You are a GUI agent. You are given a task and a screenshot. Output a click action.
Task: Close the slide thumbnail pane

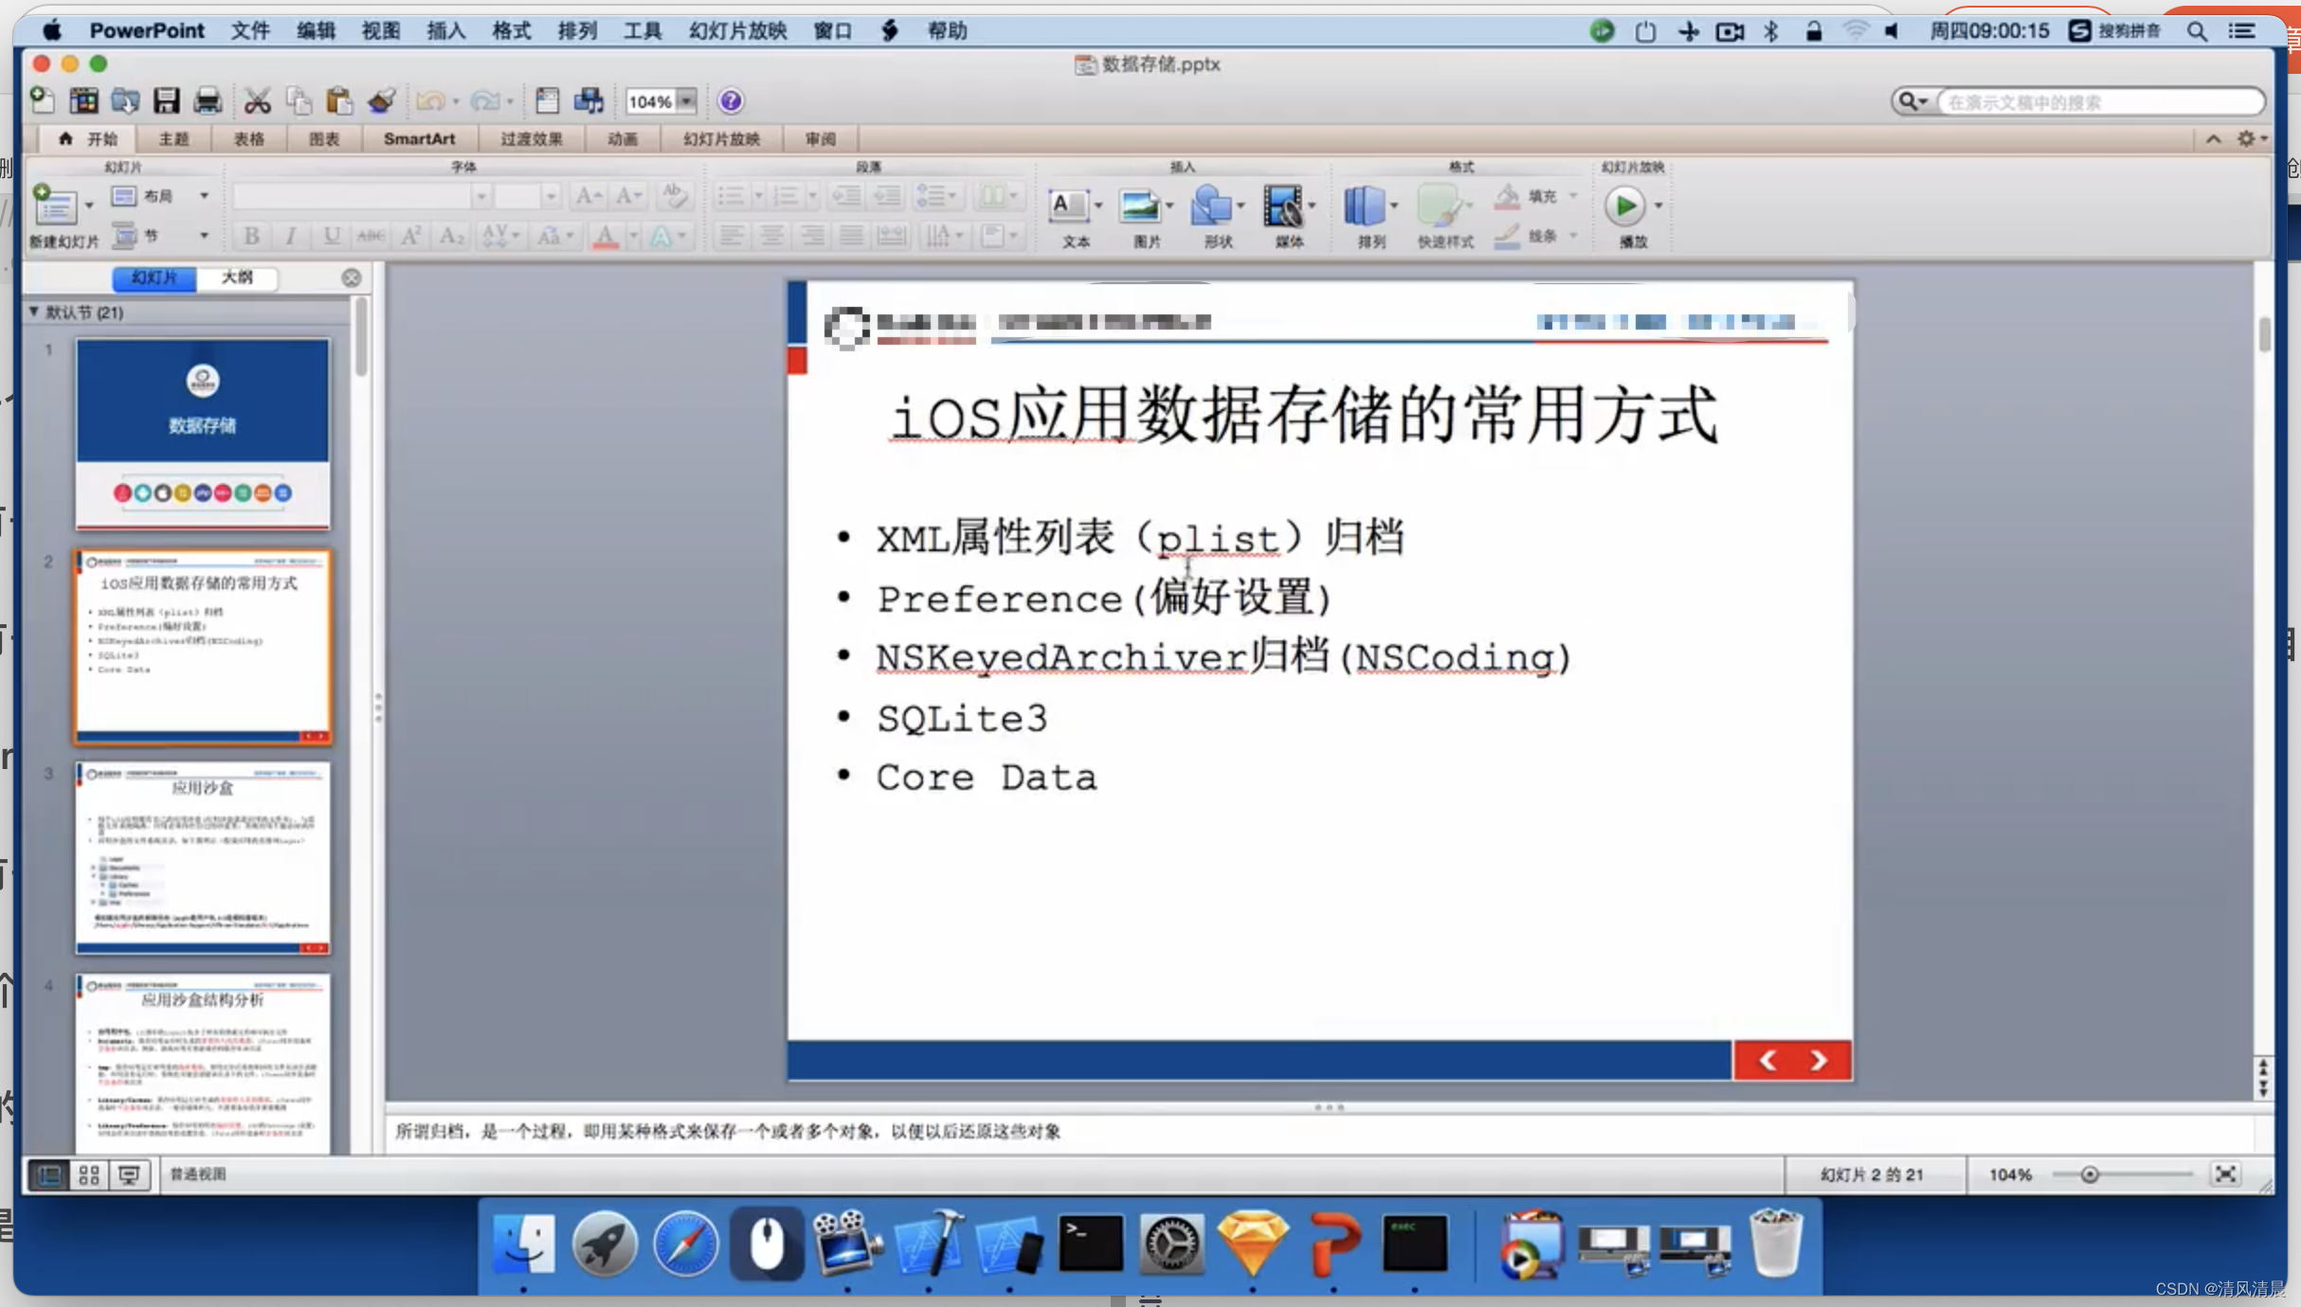(352, 278)
